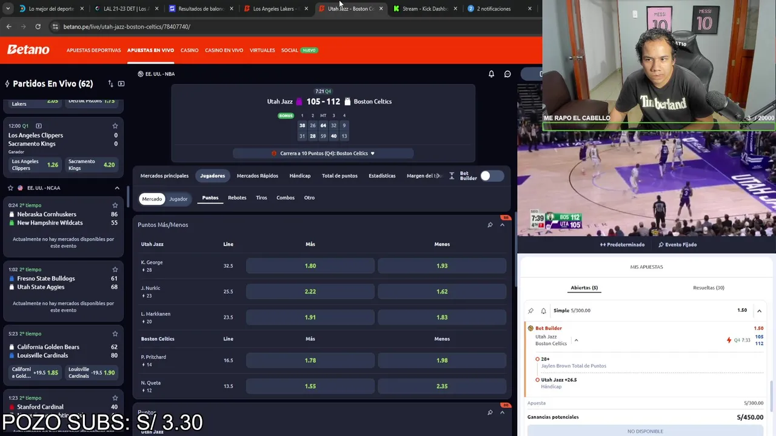Switch to Mercados Rápidos tab

(257, 176)
